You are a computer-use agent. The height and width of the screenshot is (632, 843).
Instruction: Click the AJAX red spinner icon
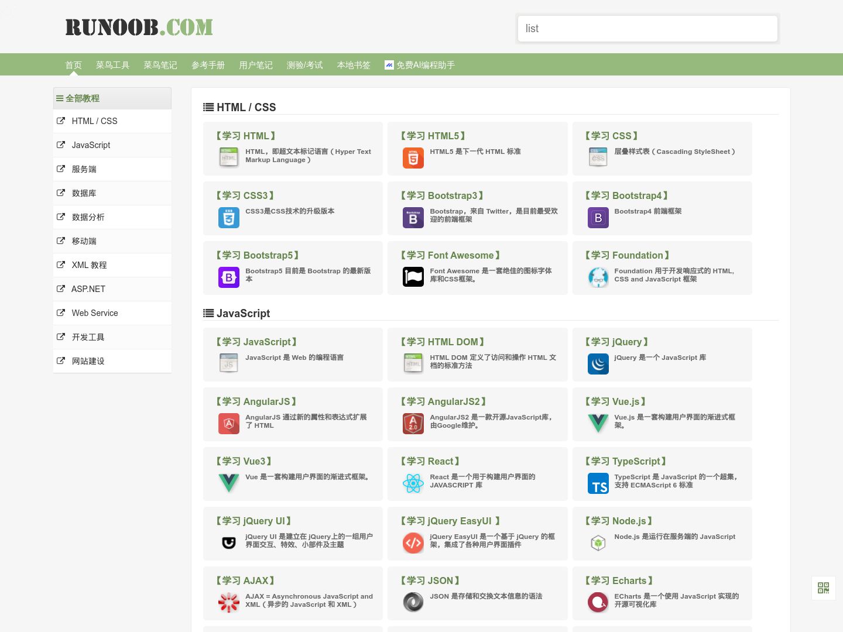[x=229, y=603]
